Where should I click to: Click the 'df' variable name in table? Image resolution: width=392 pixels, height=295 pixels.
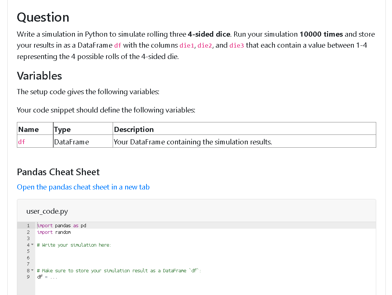tap(22, 142)
